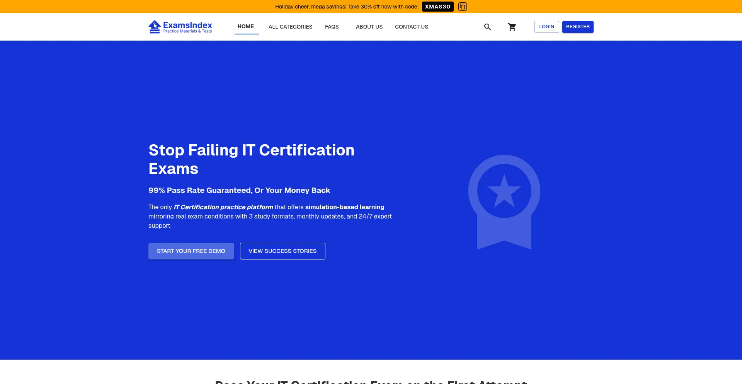Select the cart icon in the header

tap(512, 27)
